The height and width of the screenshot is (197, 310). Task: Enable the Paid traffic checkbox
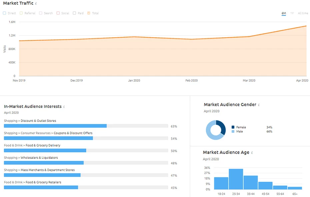pyautogui.click(x=74, y=13)
